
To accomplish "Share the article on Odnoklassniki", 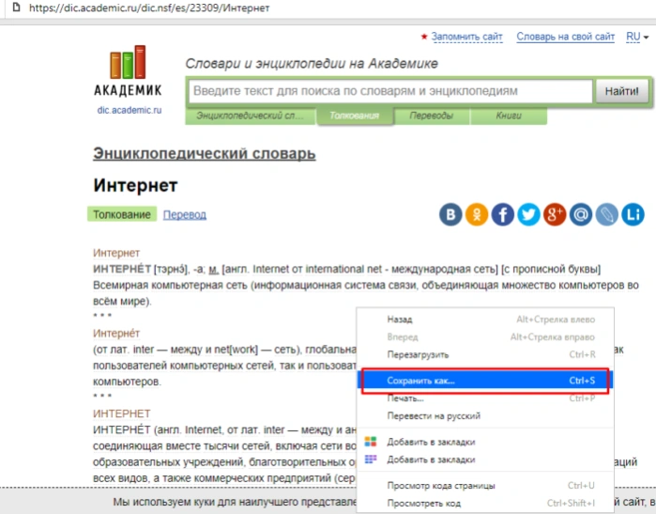I will click(477, 214).
